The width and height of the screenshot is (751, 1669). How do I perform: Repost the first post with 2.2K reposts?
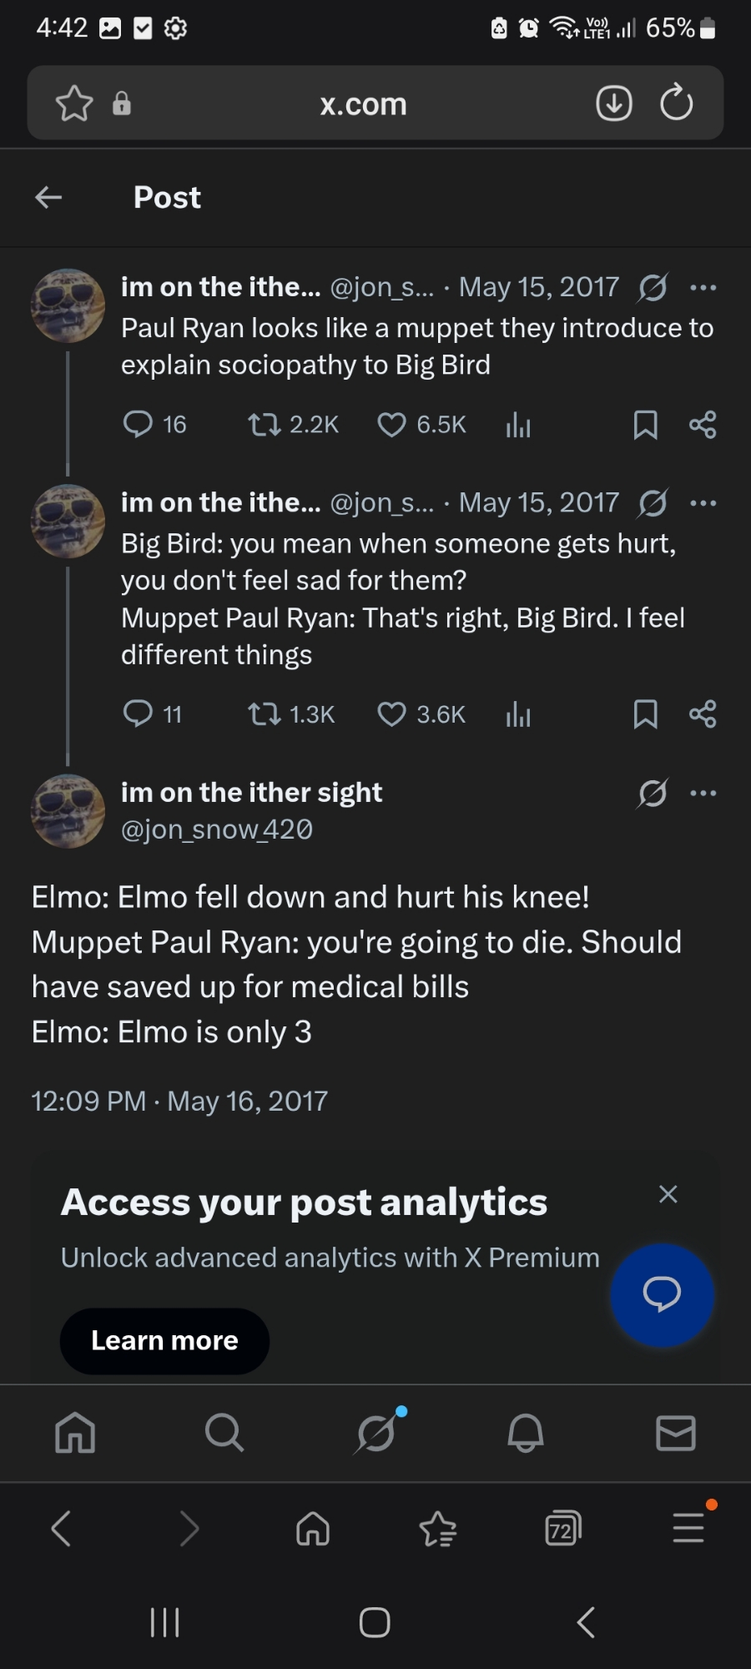tap(265, 425)
